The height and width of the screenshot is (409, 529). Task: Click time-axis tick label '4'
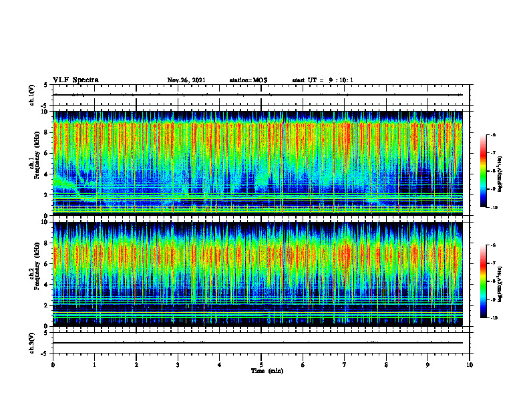pos(220,365)
